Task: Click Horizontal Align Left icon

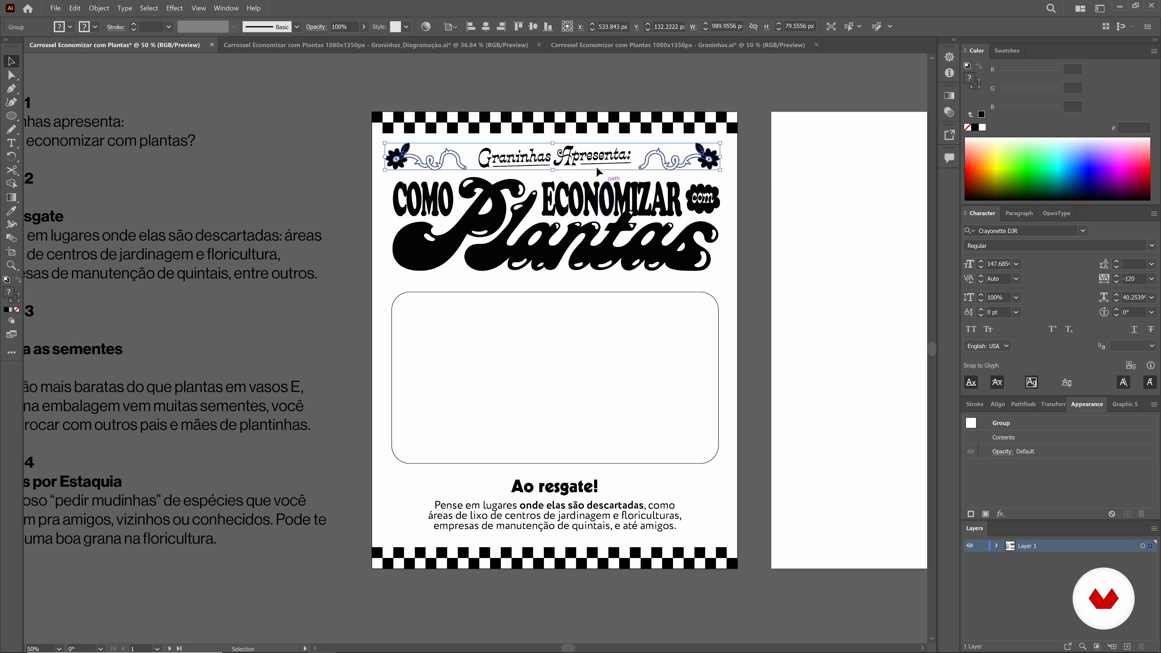Action: point(470,27)
